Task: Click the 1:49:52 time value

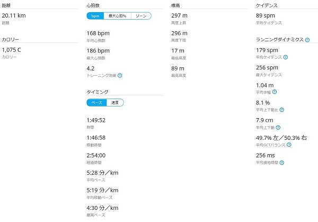Action: tap(96, 120)
